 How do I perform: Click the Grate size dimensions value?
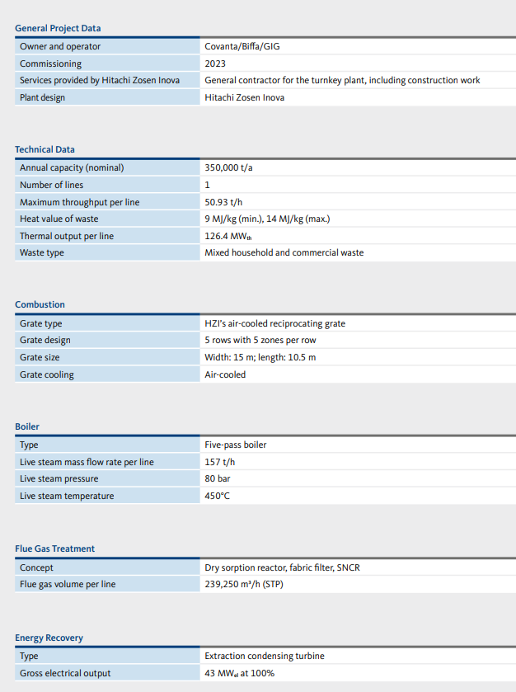pos(260,357)
